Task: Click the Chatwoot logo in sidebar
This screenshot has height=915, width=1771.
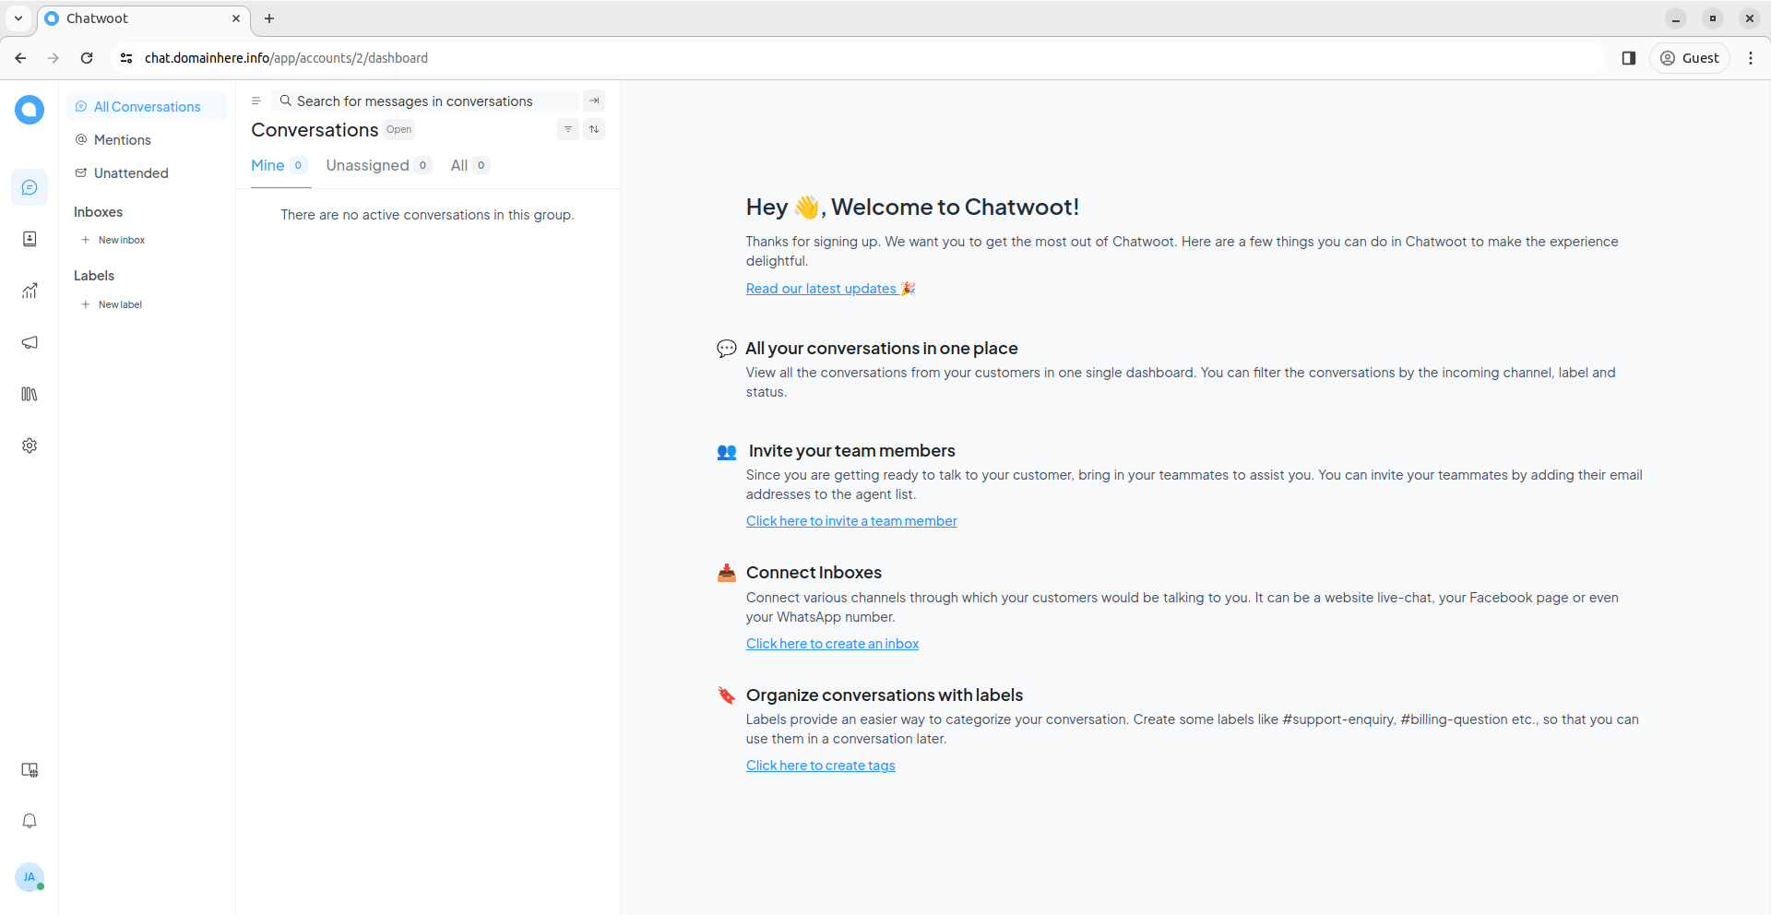Action: click(x=30, y=110)
